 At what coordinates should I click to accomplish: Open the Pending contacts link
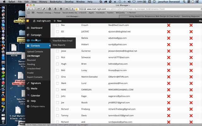tap(31, 64)
